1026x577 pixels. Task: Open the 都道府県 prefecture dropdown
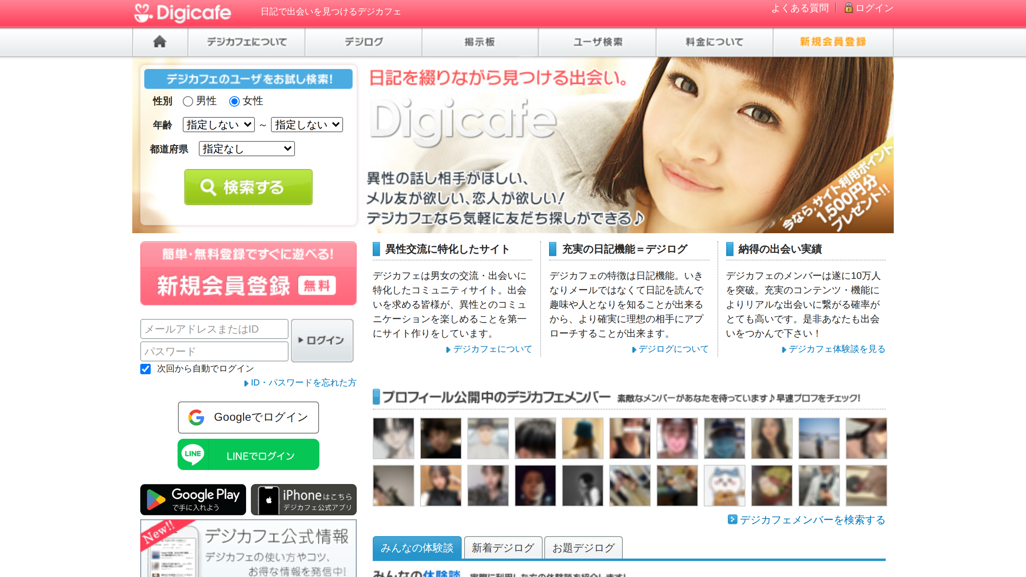pos(247,149)
